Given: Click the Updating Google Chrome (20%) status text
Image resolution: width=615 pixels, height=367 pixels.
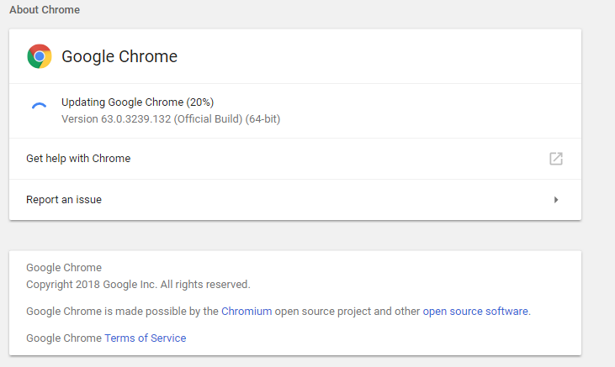Looking at the screenshot, I should coord(137,102).
